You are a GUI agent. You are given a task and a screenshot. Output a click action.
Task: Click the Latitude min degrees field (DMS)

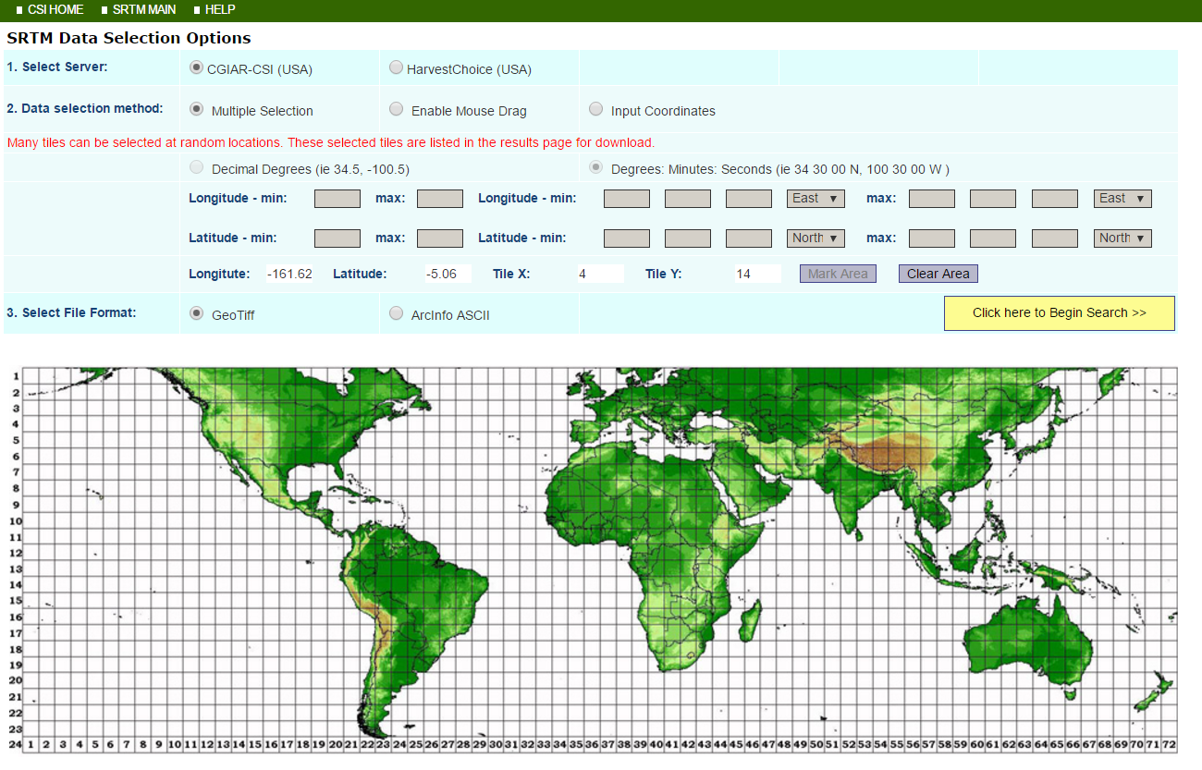[627, 238]
